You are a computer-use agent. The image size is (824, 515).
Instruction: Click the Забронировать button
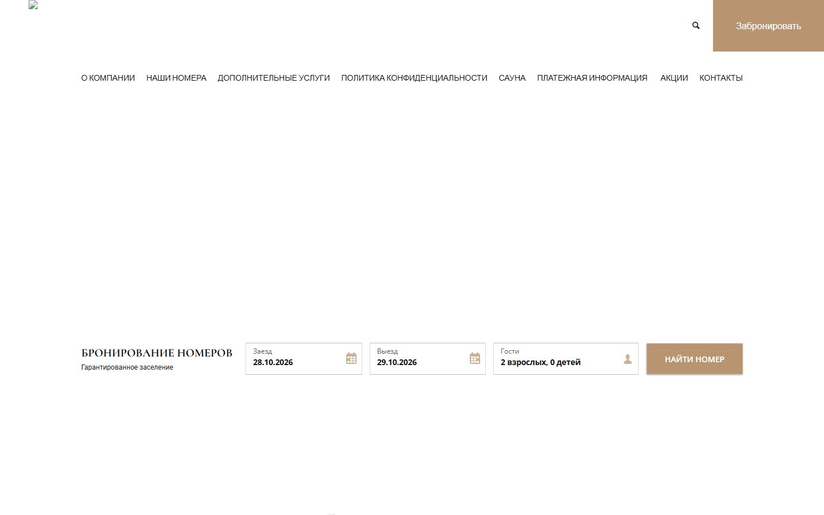768,26
